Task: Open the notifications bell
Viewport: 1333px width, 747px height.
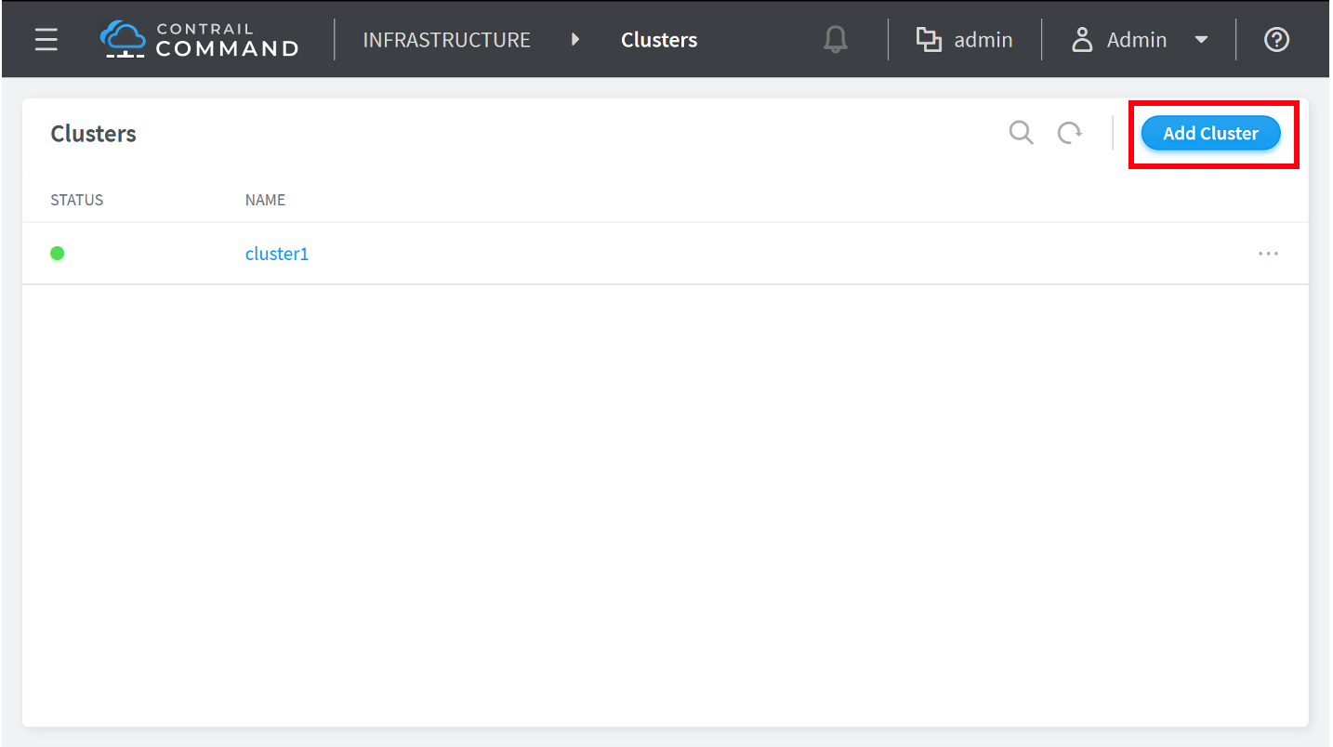Action: (836, 40)
